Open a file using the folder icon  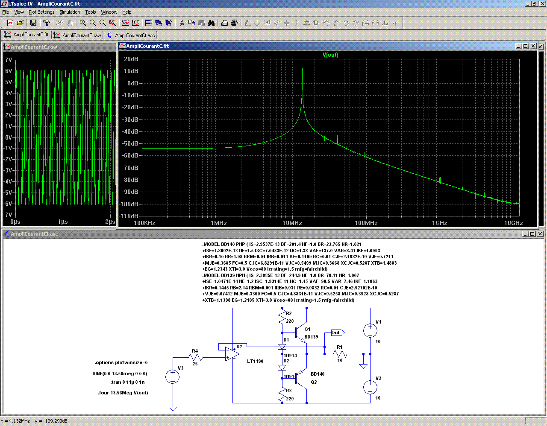tap(20, 23)
